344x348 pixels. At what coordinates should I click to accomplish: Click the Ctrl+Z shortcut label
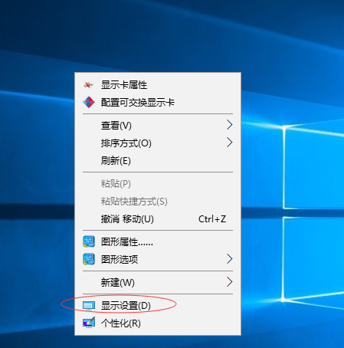pyautogui.click(x=212, y=219)
